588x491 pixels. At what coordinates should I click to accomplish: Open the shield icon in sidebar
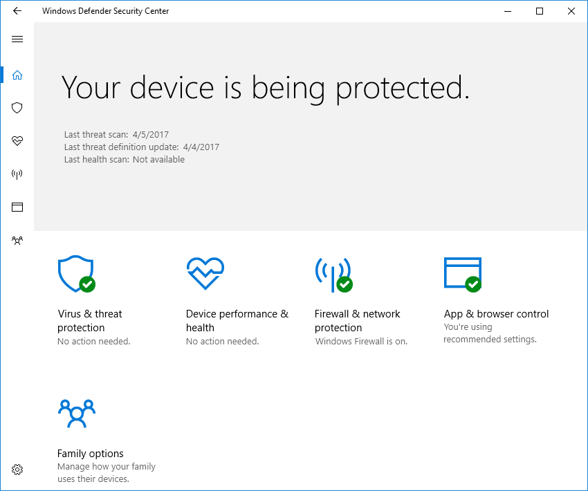click(17, 108)
